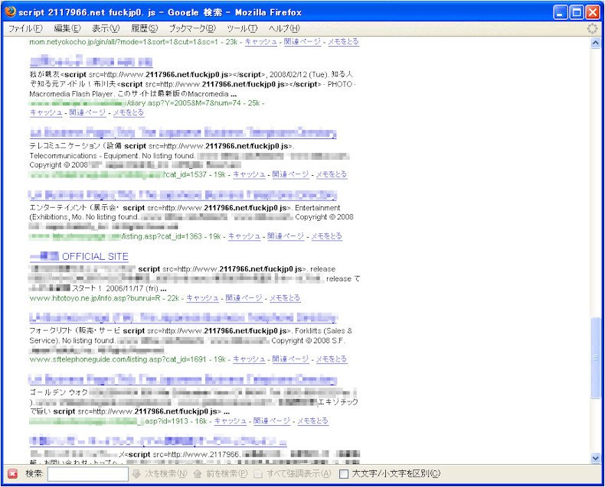Open blurred title link above テレコミュニケーション snippet
605x487 pixels.
tap(183, 133)
